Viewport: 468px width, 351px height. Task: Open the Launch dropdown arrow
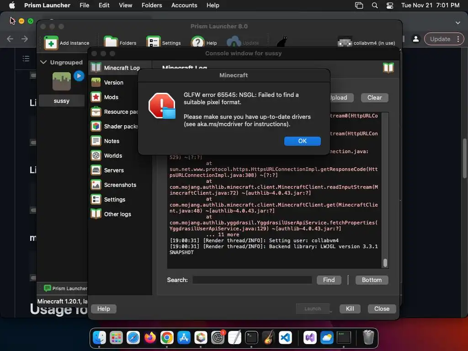tap(331, 311)
